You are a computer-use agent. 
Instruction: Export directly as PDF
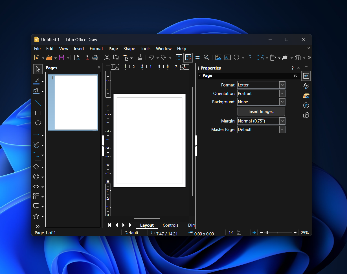pos(86,58)
